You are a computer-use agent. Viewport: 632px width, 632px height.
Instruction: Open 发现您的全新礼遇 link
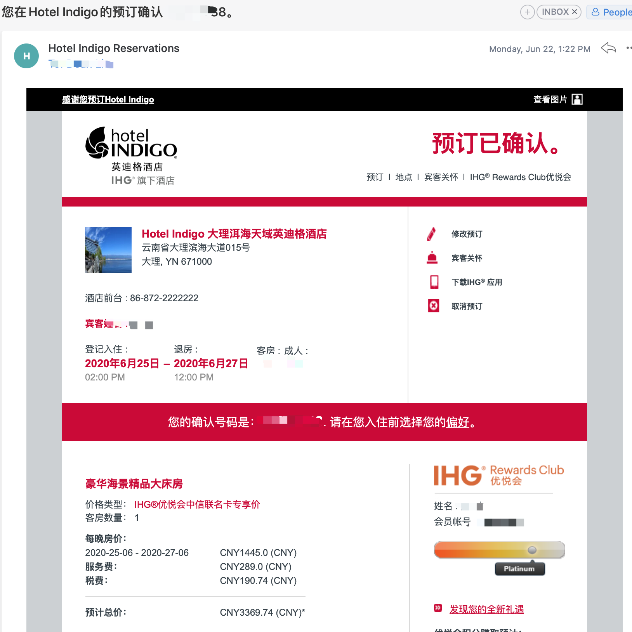487,609
